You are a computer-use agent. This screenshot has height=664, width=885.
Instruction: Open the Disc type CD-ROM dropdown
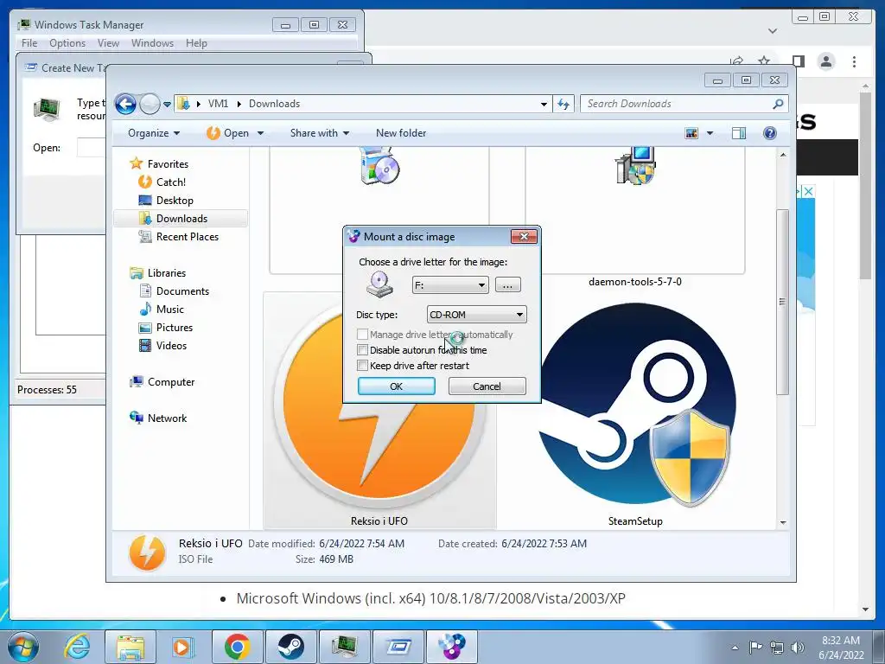pyautogui.click(x=477, y=315)
